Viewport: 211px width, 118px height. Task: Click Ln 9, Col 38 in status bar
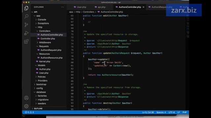[148, 112]
